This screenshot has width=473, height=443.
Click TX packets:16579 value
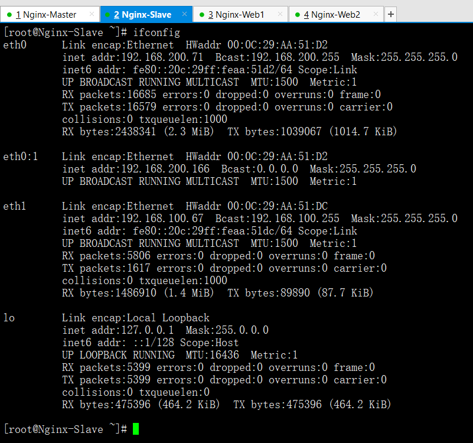coord(109,107)
